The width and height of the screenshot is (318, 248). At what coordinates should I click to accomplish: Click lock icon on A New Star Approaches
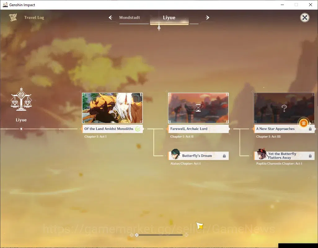310,129
